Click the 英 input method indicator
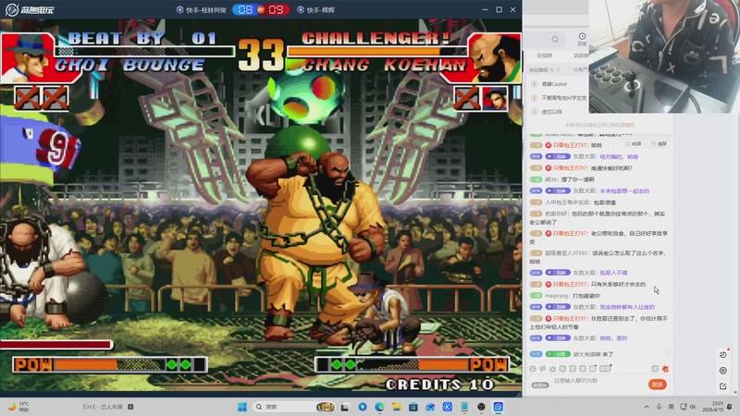The width and height of the screenshot is (740, 416). click(671, 407)
